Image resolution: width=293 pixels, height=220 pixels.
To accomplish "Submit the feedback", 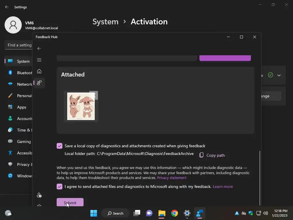I will coord(70,202).
